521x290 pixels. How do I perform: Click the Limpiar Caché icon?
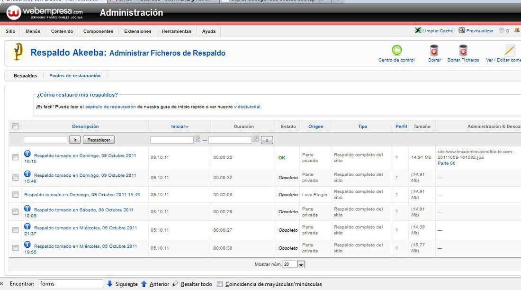[x=418, y=30]
